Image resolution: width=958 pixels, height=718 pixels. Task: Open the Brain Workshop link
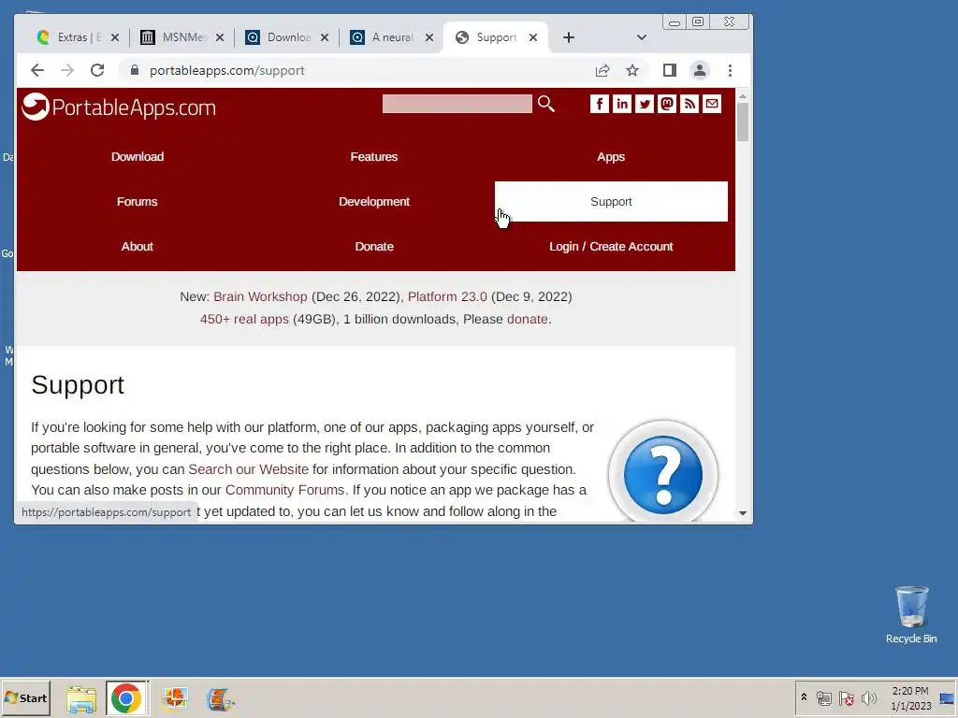(260, 296)
